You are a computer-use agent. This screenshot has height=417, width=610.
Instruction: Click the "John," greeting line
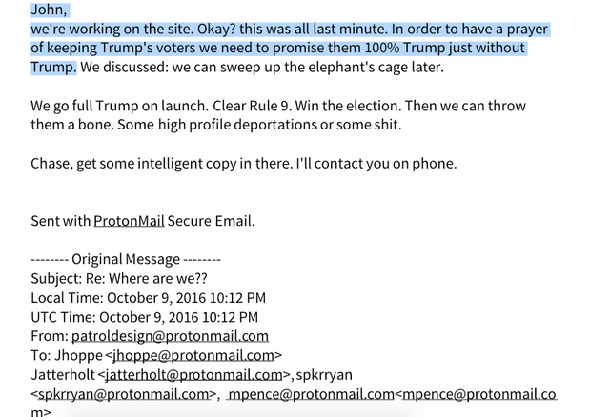50,10
